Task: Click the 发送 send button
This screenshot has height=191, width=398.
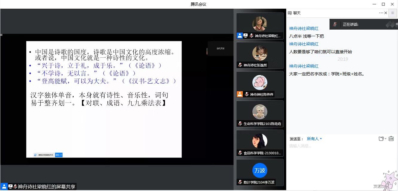Action: click(x=377, y=186)
